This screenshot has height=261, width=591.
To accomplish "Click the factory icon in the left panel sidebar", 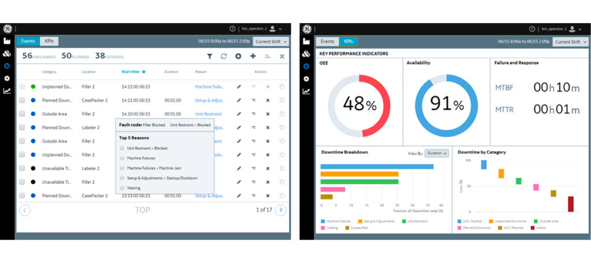I will pos(7,41).
